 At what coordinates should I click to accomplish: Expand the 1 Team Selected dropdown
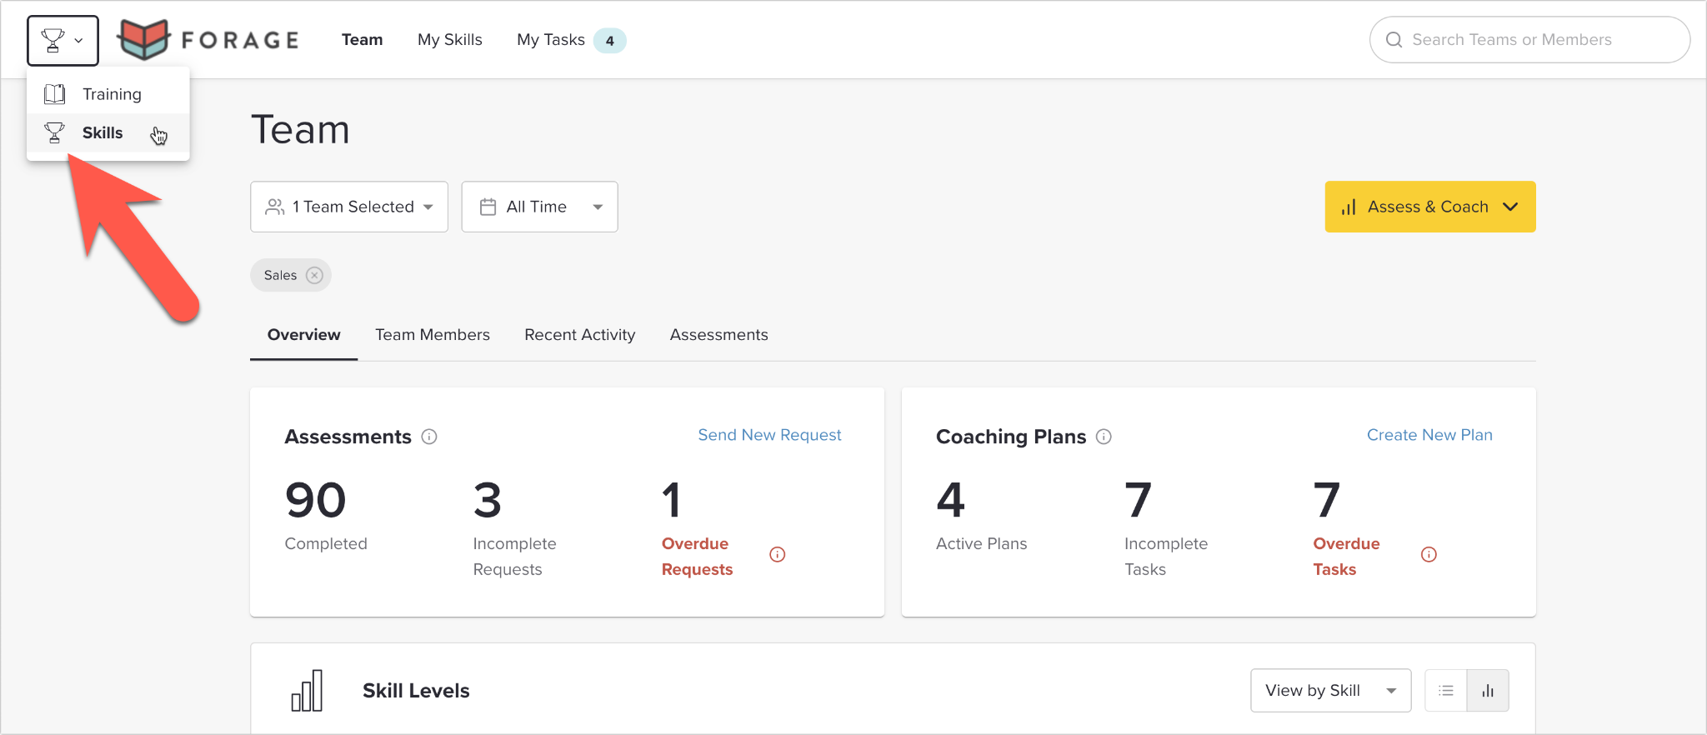(x=349, y=207)
